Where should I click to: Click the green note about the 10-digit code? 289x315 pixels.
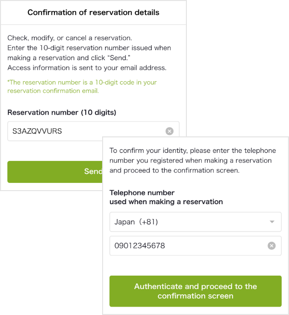coord(82,83)
